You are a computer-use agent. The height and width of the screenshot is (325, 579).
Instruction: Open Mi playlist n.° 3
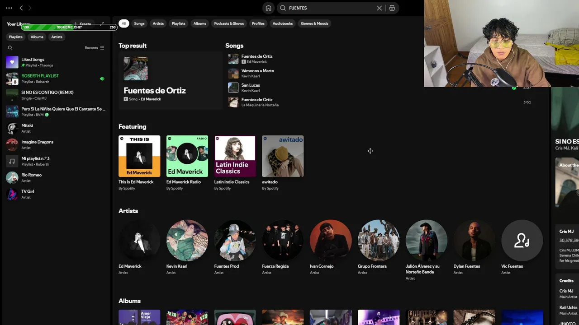point(56,161)
